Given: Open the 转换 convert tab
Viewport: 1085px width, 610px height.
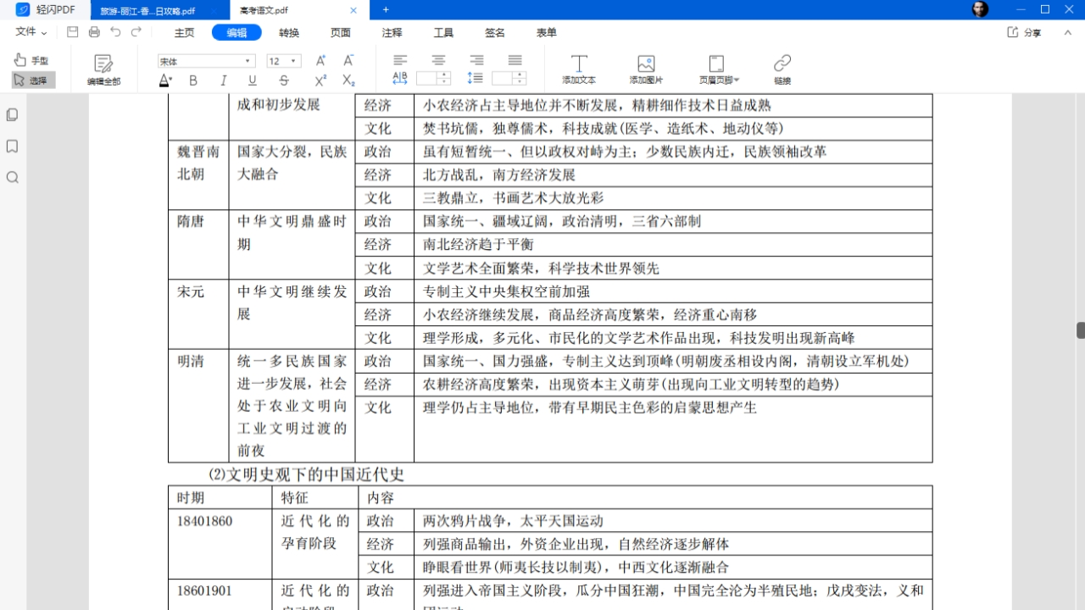Looking at the screenshot, I should (x=289, y=33).
